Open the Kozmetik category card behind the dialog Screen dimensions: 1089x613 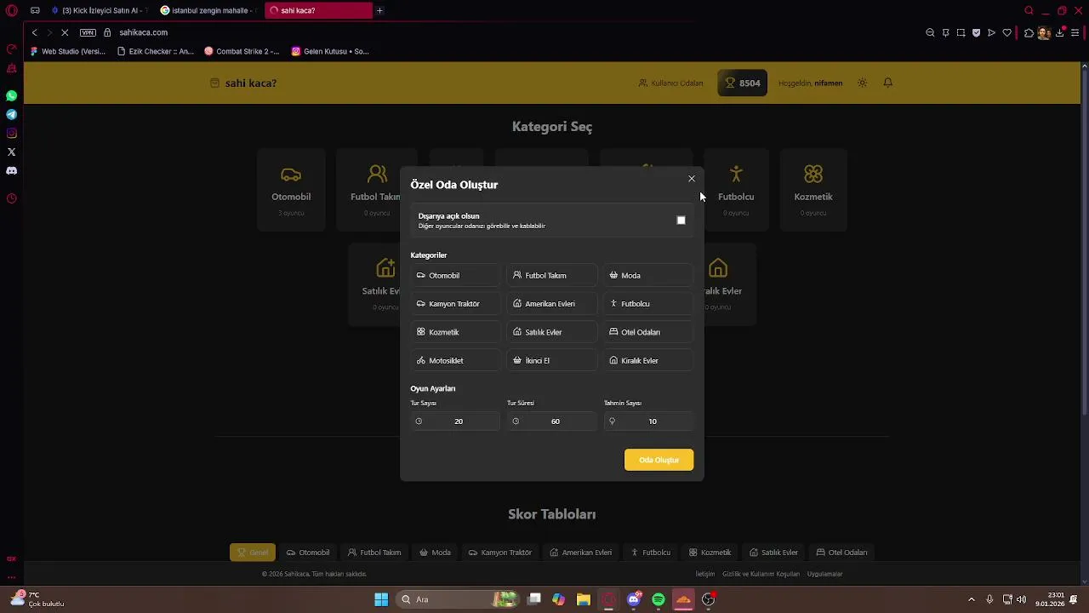(813, 190)
